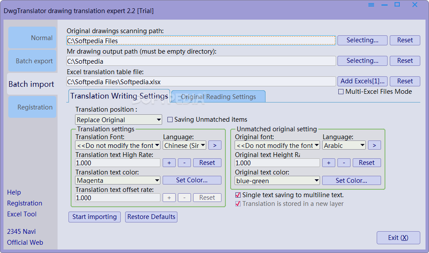Click the Excel translation table file field
This screenshot has width=429, height=253.
[201, 82]
